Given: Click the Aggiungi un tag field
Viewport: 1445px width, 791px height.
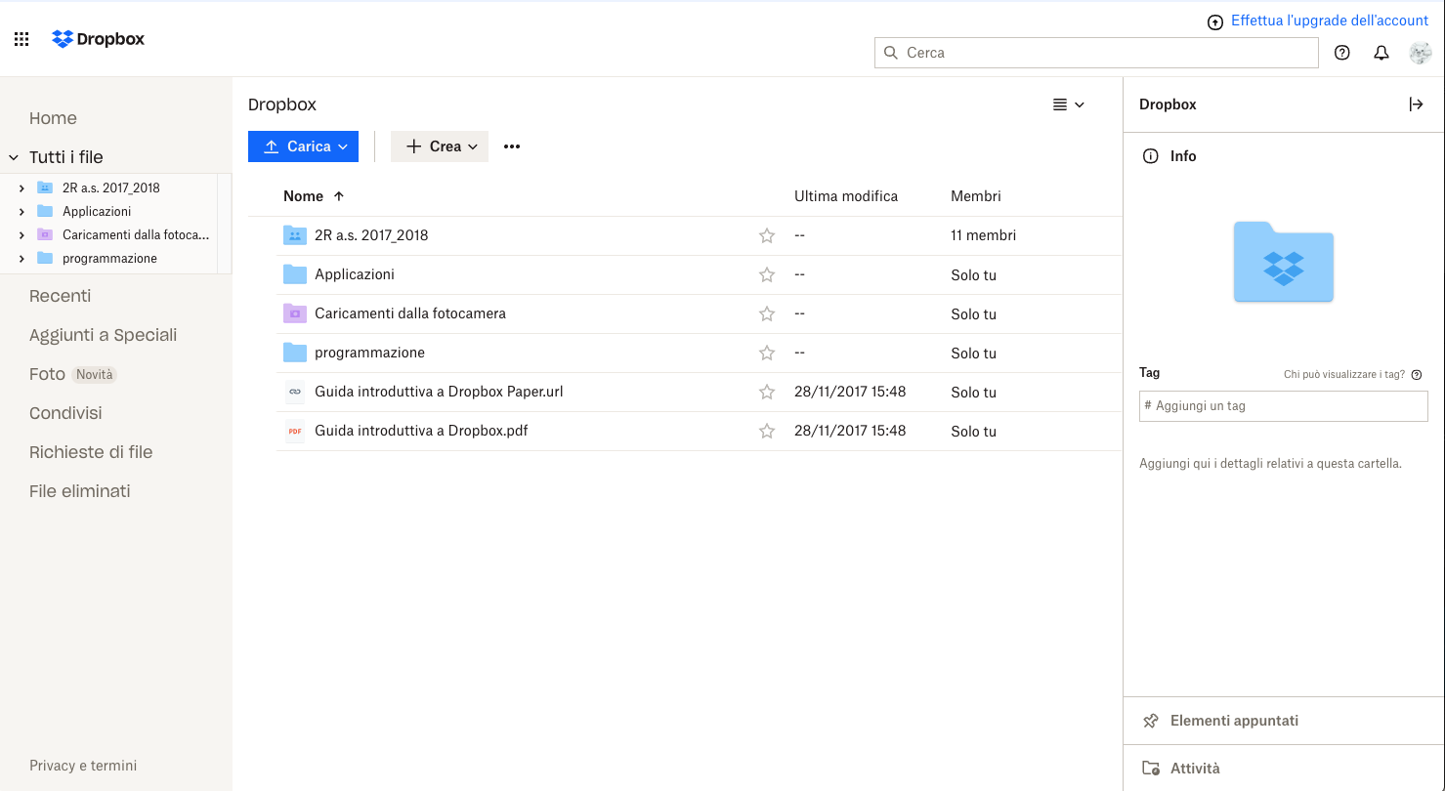Looking at the screenshot, I should 1284,406.
